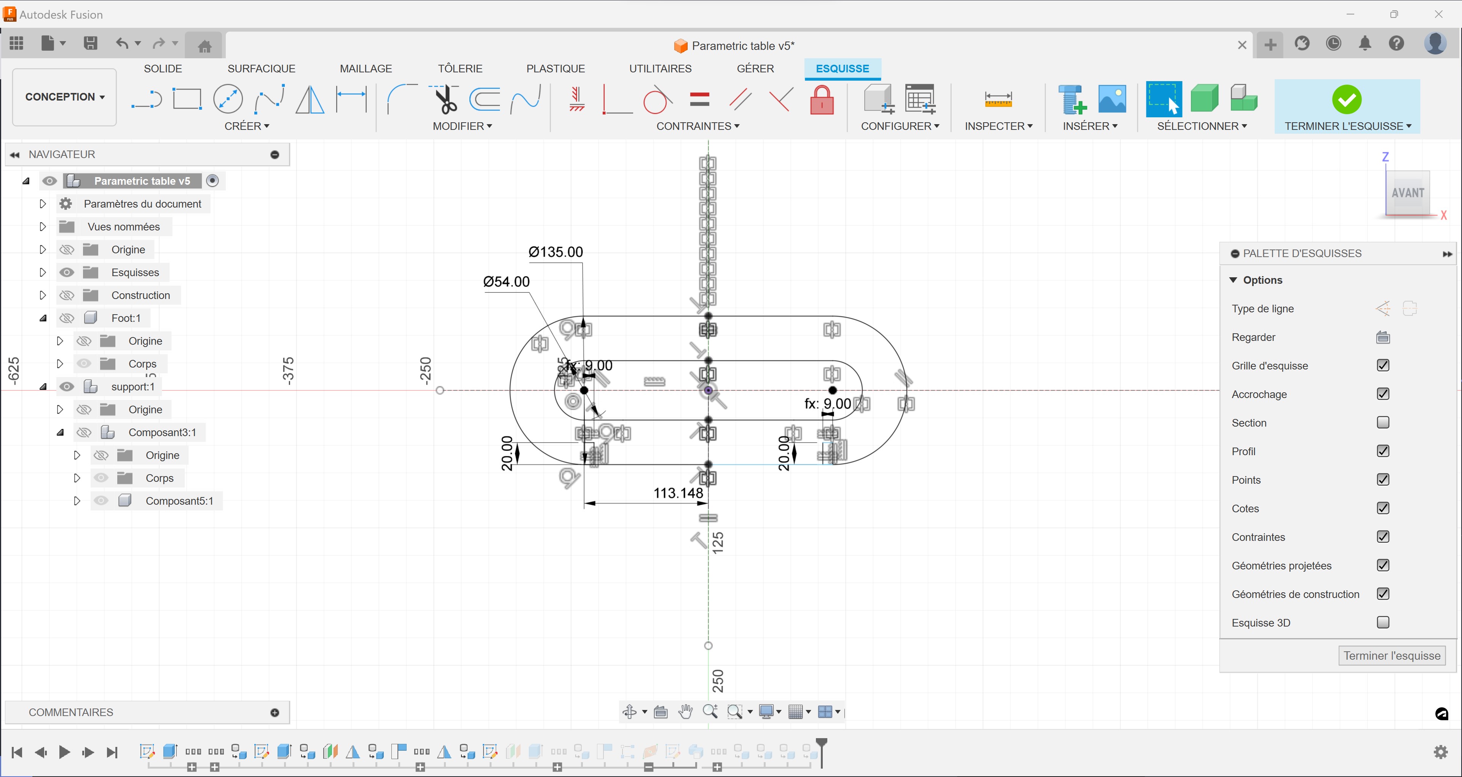Image resolution: width=1462 pixels, height=777 pixels.
Task: Click the Look At icon in sketch palette
Action: tap(1383, 337)
